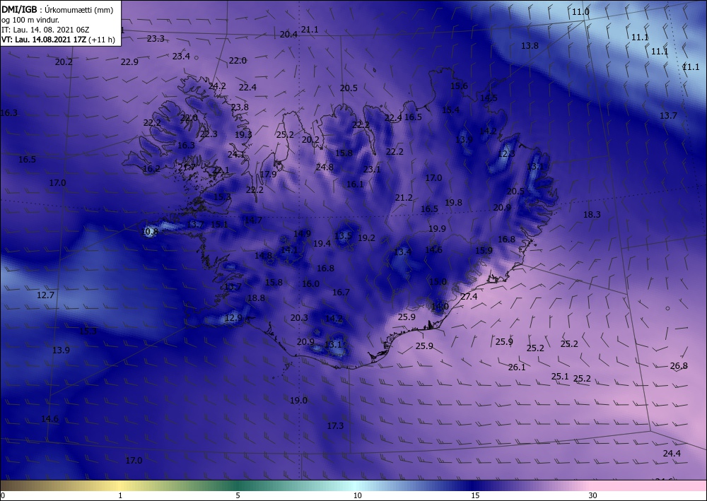Click the 24.8 value in north Iceland
The height and width of the screenshot is (501, 707).
[325, 167]
